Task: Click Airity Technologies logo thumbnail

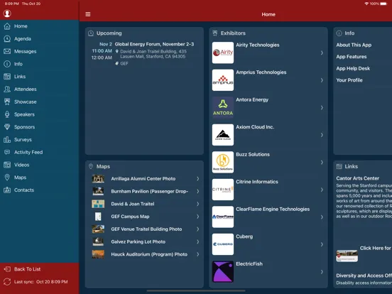Action: coord(223,53)
